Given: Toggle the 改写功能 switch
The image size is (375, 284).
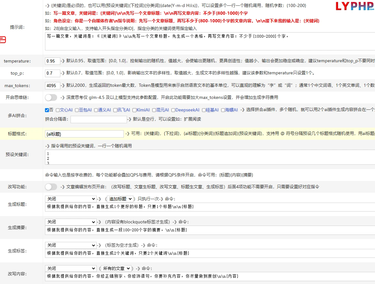Looking at the screenshot, I should click(x=51, y=187).
